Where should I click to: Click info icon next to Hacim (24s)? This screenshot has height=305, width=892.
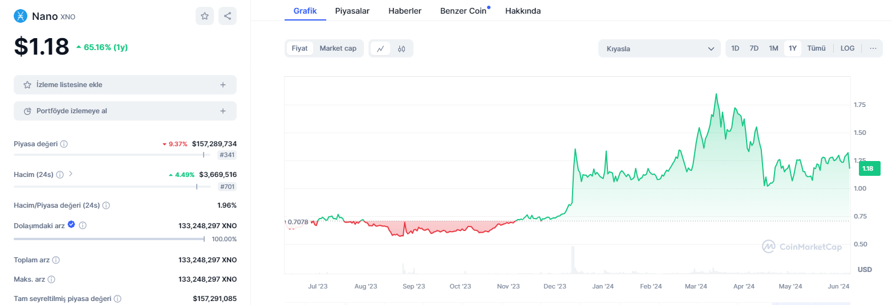[60, 175]
